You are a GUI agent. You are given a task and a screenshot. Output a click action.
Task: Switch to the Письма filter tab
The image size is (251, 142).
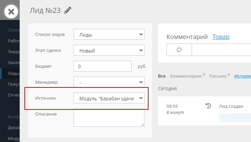click(x=218, y=76)
